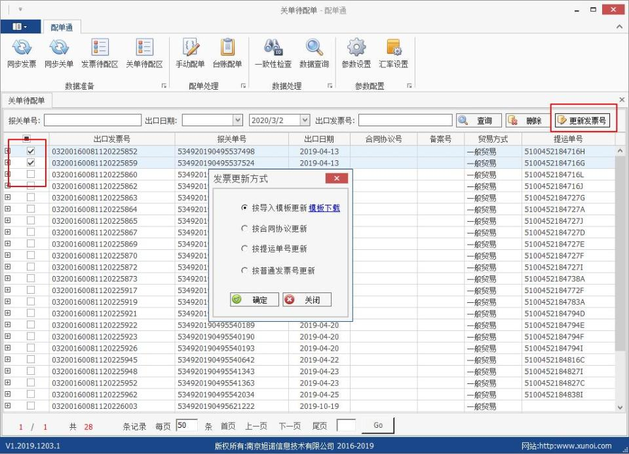Viewport: 629px width, 454px height.
Task: Check row 03200160081120225863 checkbox
Action: [x=31, y=198]
